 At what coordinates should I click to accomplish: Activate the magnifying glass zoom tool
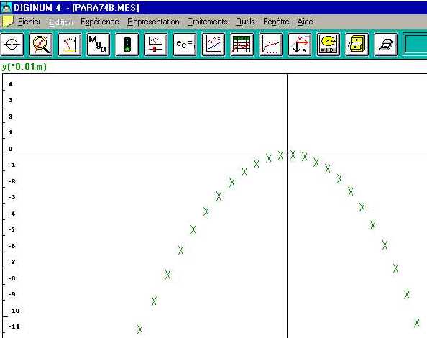coord(40,45)
